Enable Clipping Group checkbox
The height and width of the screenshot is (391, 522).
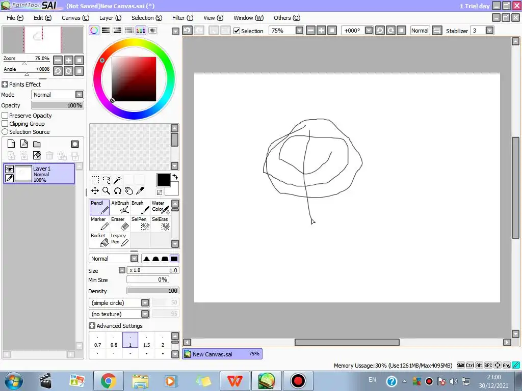(5, 124)
